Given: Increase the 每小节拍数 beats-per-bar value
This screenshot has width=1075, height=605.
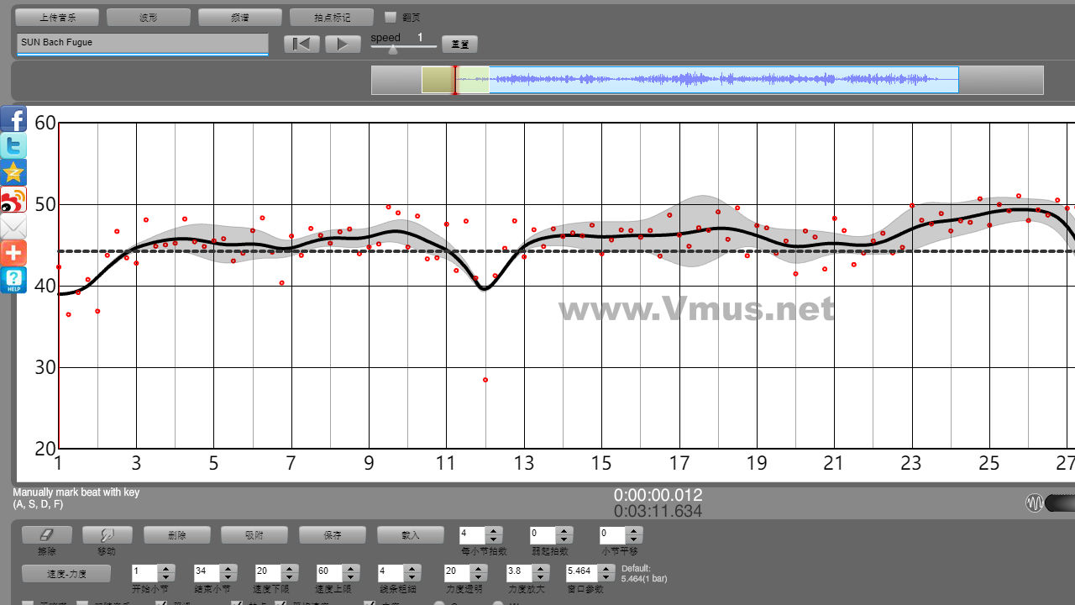Looking at the screenshot, I should 494,531.
